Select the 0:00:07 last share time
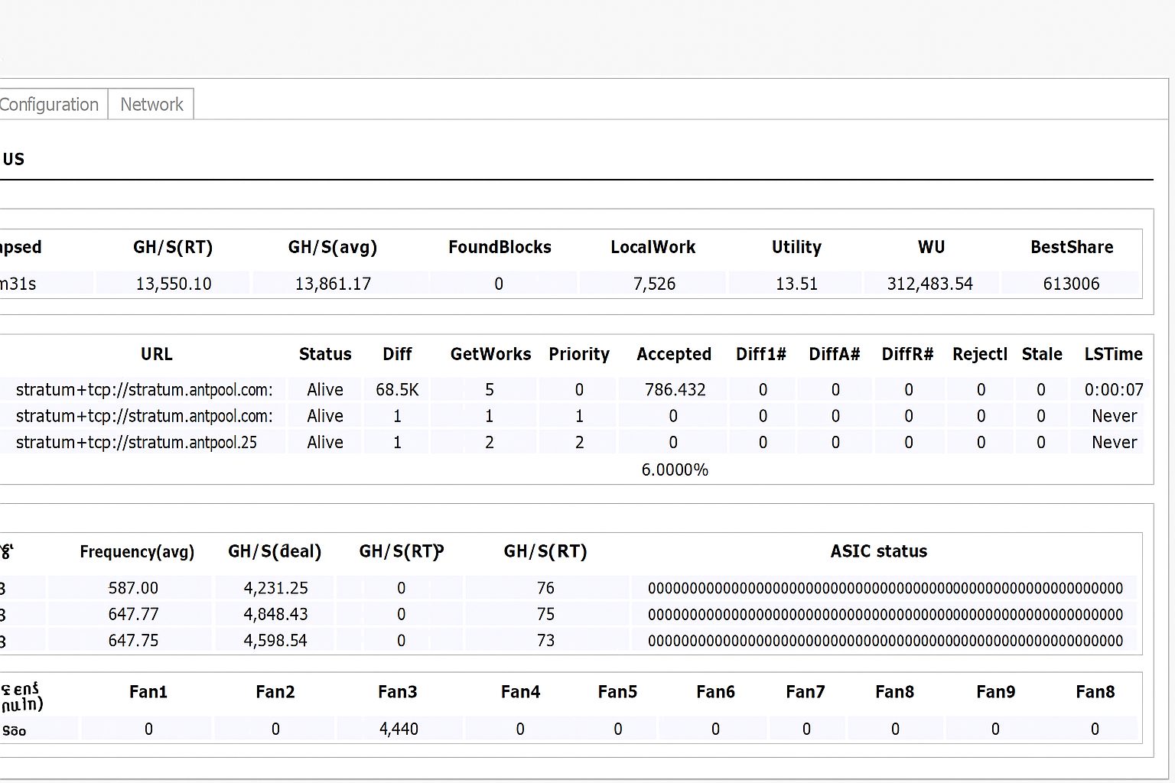Screen dimensions: 1175x783 [1113, 390]
